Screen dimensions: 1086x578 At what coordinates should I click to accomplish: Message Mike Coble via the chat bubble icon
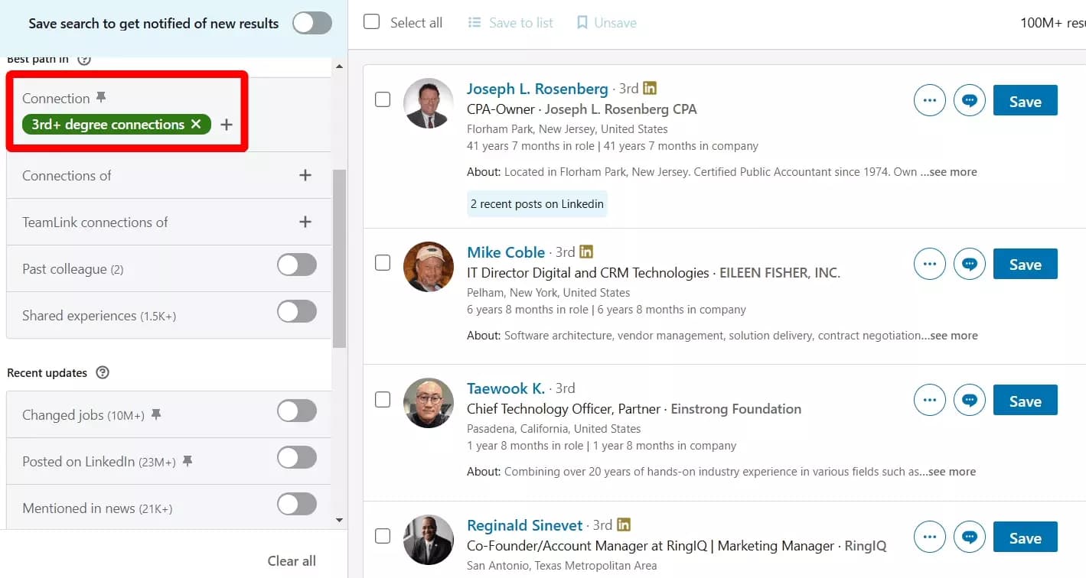coord(969,264)
